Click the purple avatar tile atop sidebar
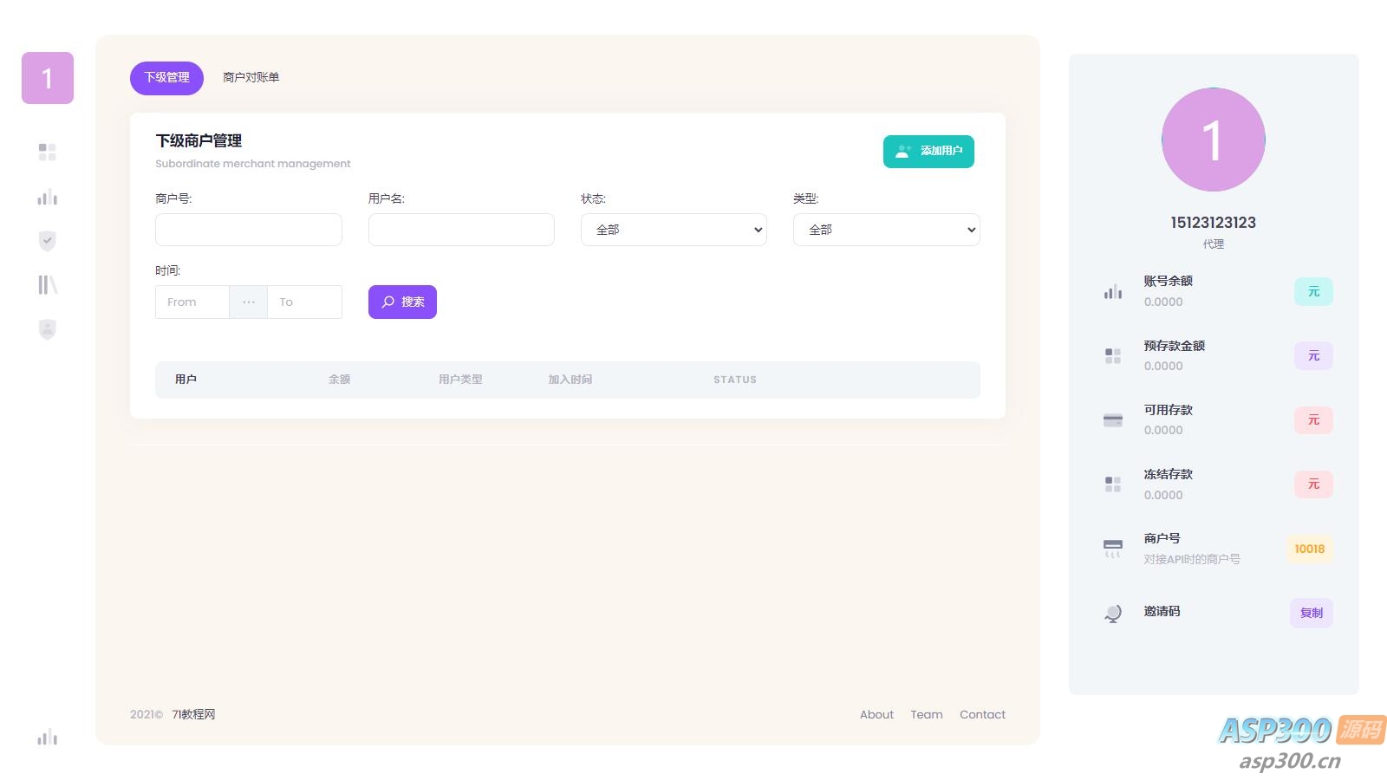Image resolution: width=1387 pixels, height=780 pixels. (x=48, y=78)
